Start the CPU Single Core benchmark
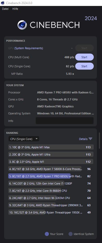The image size is (102, 243). (84, 66)
